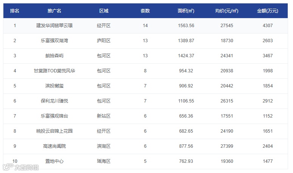
Task: Click 包河区 in the 朗拾森屿 row
Action: (x=104, y=56)
